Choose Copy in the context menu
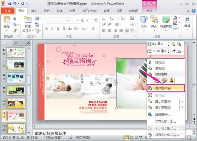 click(x=166, y=68)
